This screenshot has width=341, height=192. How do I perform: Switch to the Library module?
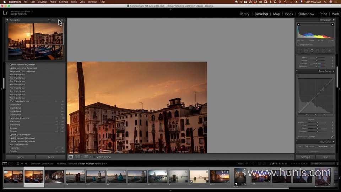244,14
